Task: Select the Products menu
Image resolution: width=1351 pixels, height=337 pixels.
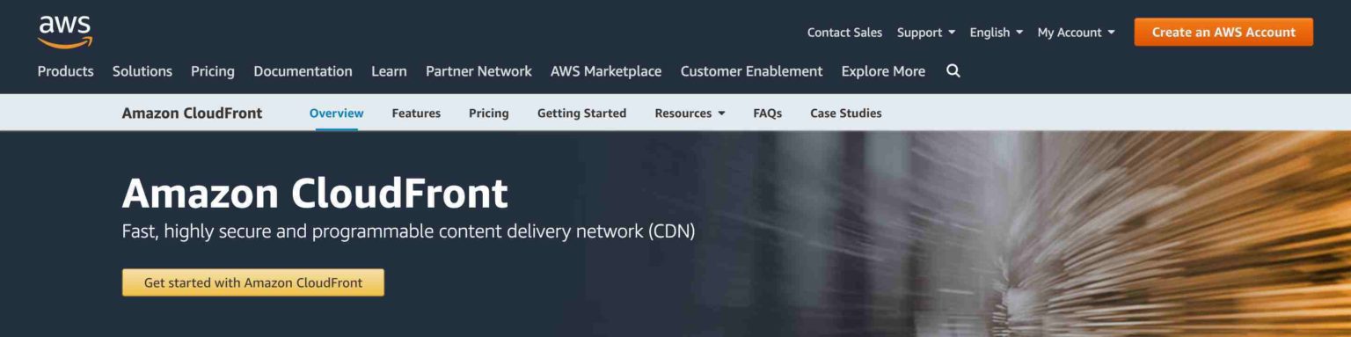Action: tap(65, 71)
